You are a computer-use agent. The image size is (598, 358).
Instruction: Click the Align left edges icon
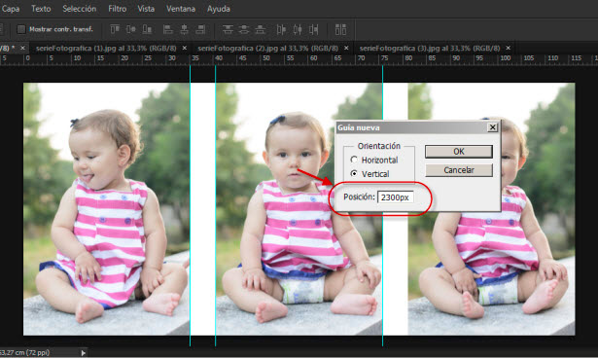tap(168, 29)
